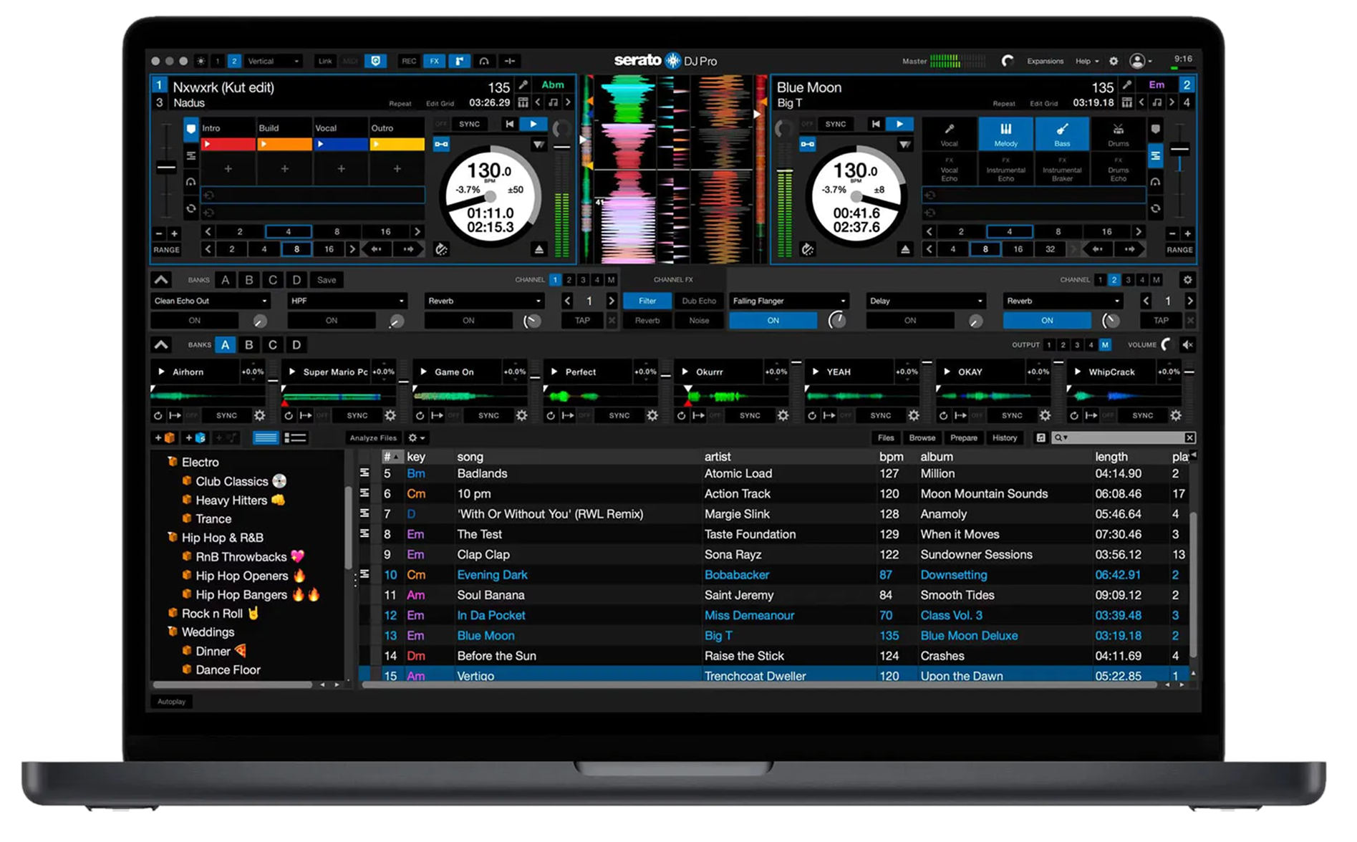The width and height of the screenshot is (1357, 842).
Task: Toggle SYNC on deck 1
Action: click(x=470, y=124)
